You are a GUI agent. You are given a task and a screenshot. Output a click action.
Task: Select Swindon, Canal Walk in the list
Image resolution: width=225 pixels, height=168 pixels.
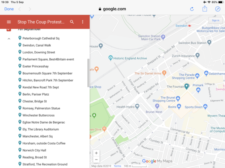tap(36, 45)
